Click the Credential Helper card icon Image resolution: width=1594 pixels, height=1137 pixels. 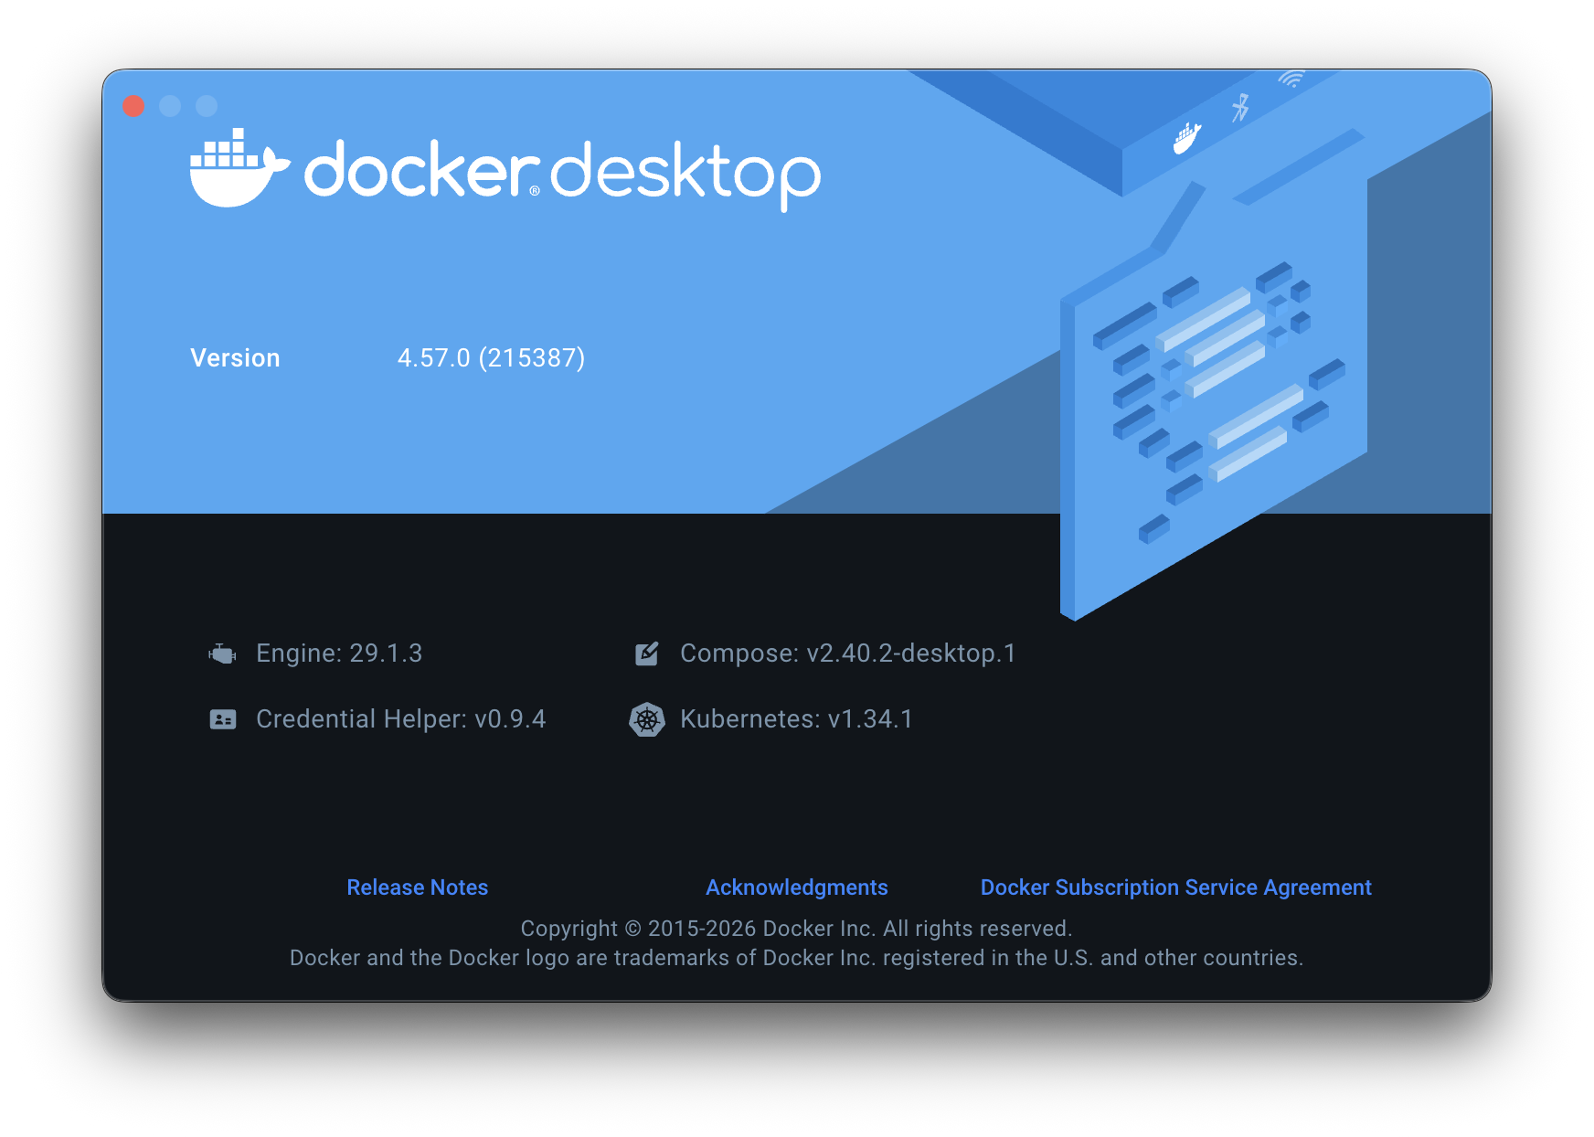[x=223, y=719]
